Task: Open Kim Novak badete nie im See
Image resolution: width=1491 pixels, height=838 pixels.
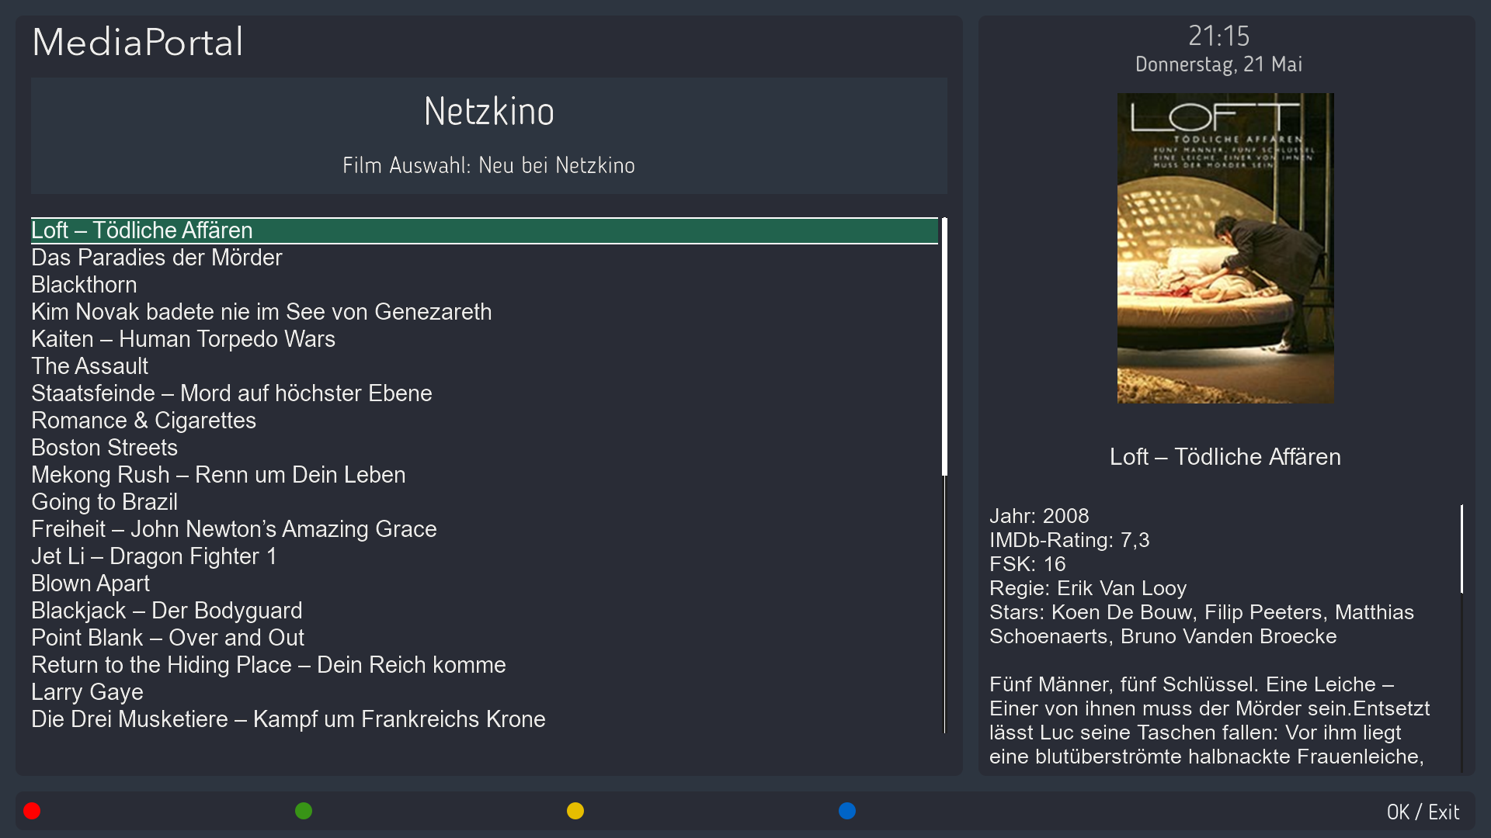Action: click(x=261, y=312)
